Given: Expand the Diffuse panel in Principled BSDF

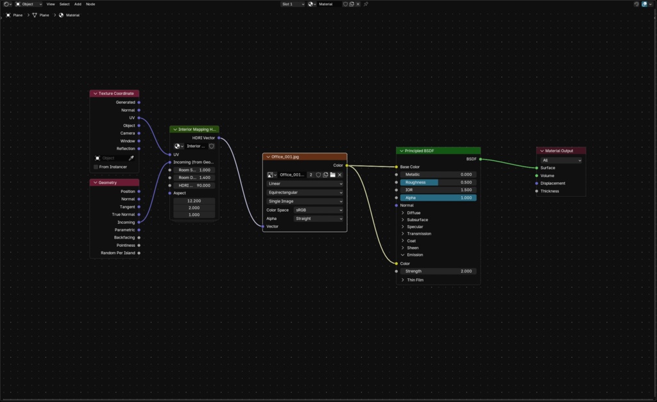Looking at the screenshot, I should point(403,213).
